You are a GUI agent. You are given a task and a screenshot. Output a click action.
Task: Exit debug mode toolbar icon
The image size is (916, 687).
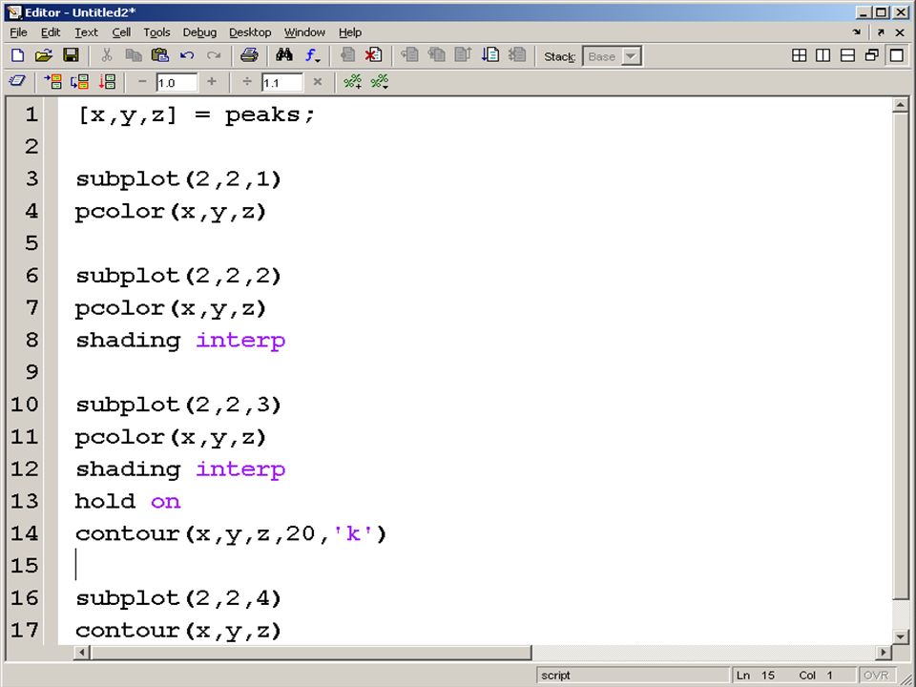click(517, 55)
